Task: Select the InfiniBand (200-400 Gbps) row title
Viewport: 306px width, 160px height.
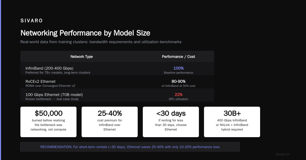Action: [x=50, y=68]
